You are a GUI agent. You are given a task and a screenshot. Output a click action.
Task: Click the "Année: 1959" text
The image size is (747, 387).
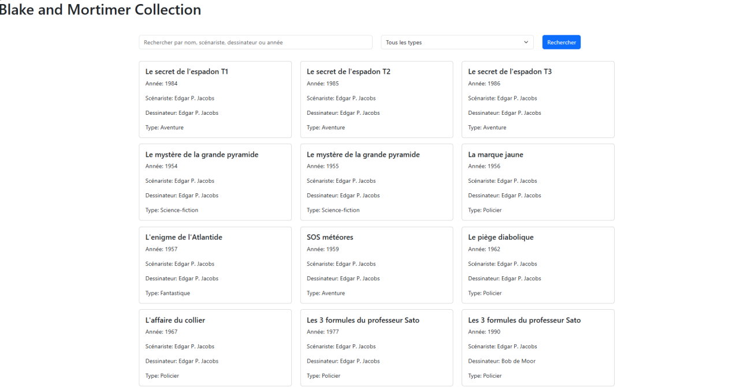tap(323, 249)
